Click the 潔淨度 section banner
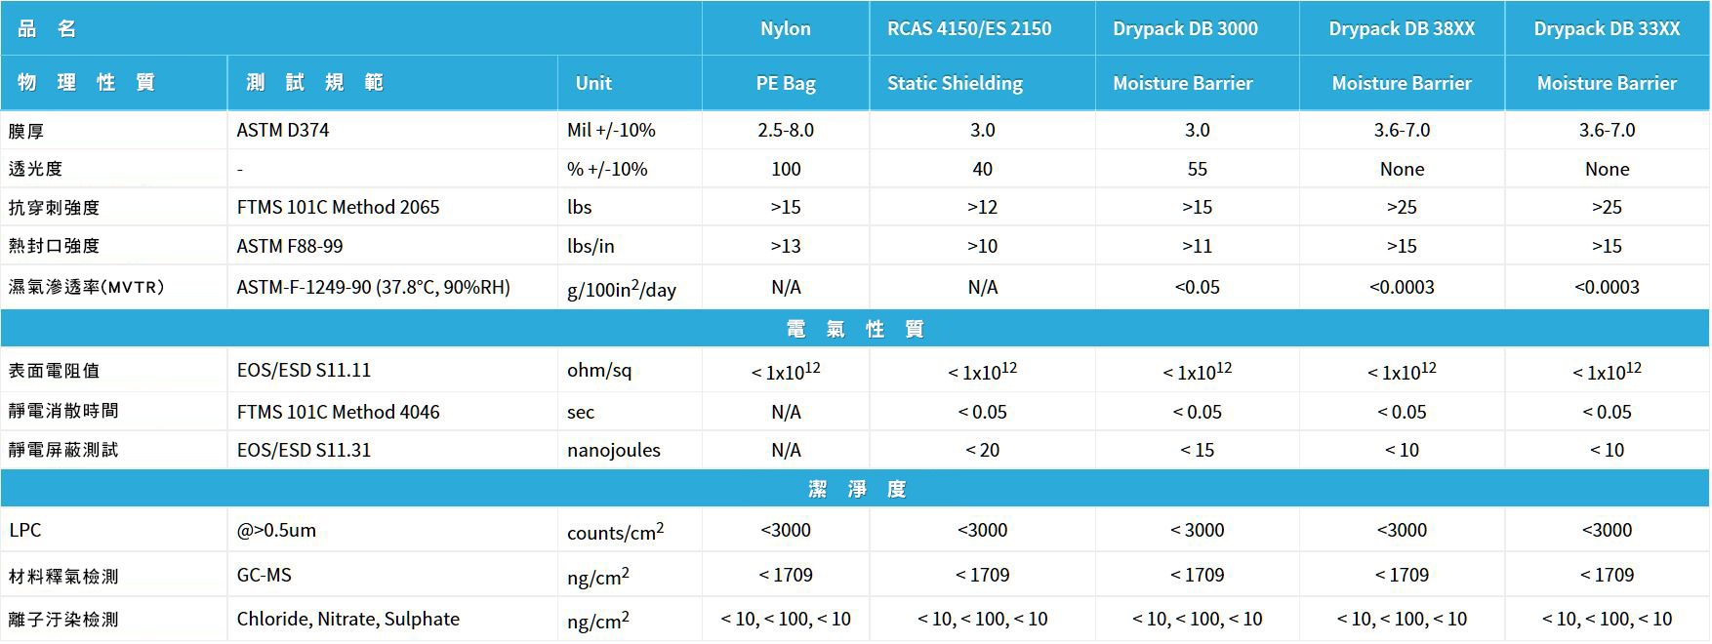Image resolution: width=1712 pixels, height=644 pixels. tap(855, 489)
